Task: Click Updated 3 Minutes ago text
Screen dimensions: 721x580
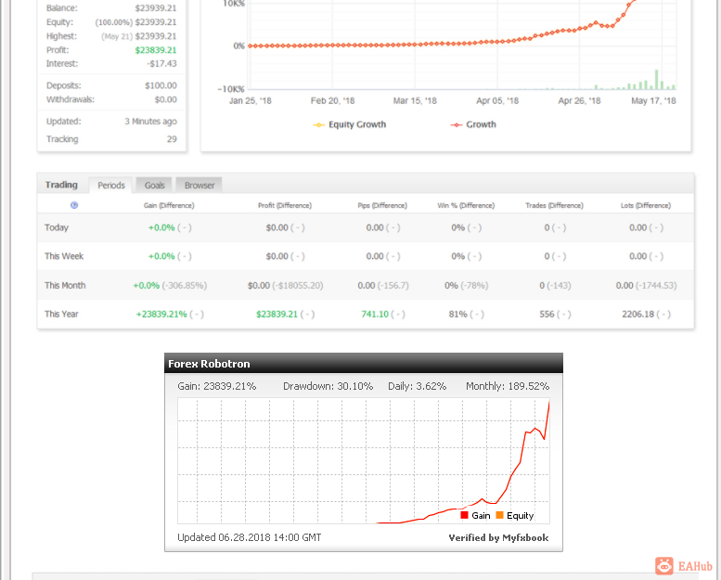Action: [150, 122]
